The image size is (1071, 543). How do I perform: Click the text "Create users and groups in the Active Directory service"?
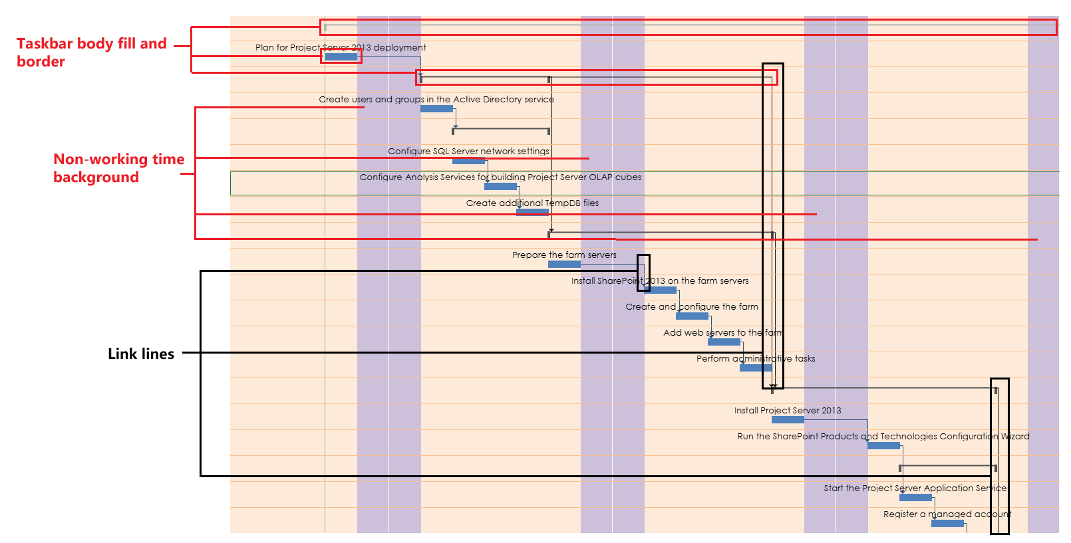tap(436, 100)
